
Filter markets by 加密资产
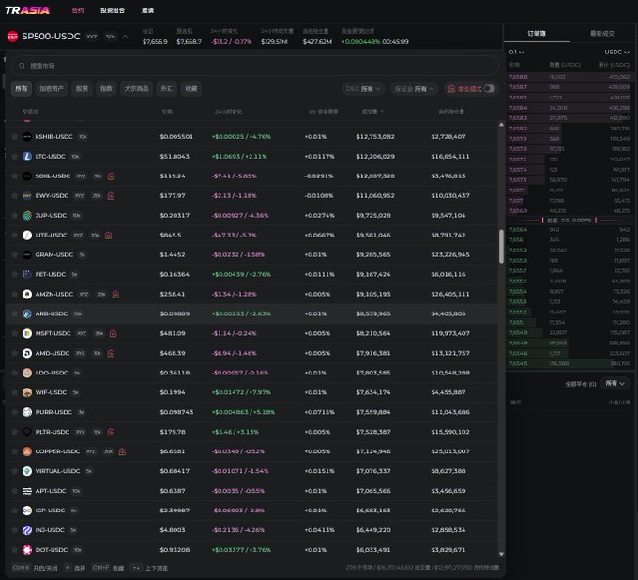pyautogui.click(x=52, y=89)
